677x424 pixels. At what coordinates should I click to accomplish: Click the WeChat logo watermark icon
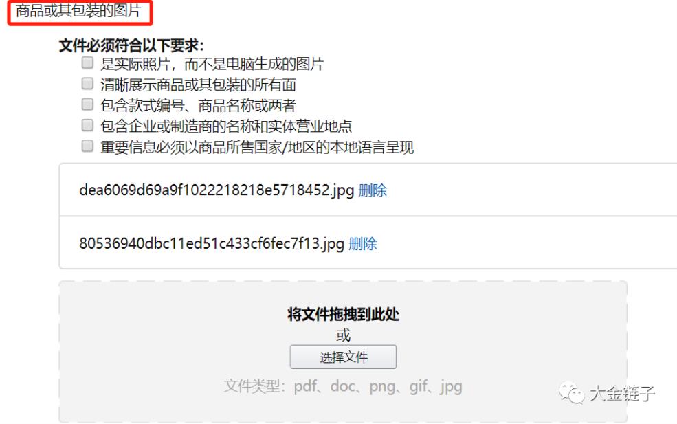point(571,393)
